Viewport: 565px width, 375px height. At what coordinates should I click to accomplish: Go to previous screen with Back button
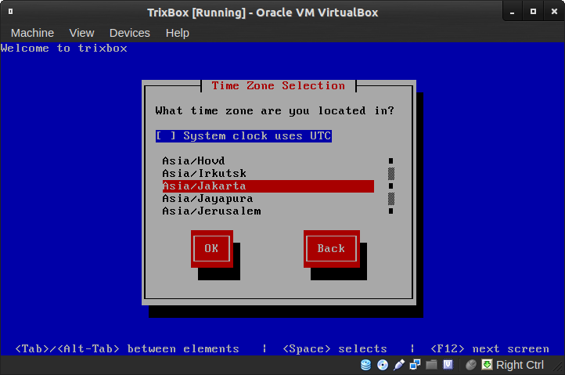332,248
